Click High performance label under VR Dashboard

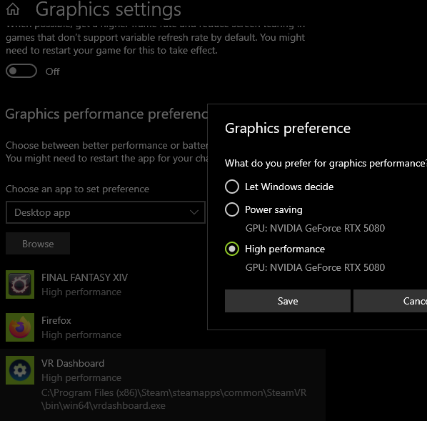point(81,377)
